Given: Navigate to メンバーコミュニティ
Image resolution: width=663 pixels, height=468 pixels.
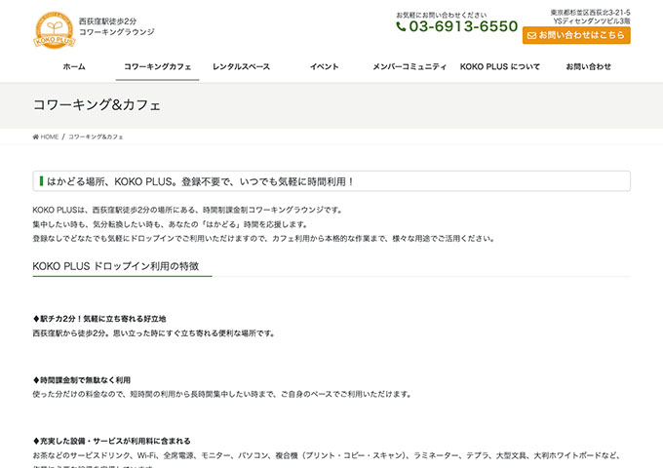Looking at the screenshot, I should pos(409,66).
